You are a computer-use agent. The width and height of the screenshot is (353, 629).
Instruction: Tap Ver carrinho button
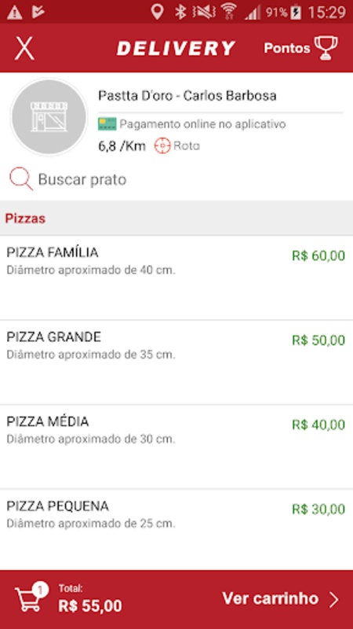pyautogui.click(x=280, y=599)
